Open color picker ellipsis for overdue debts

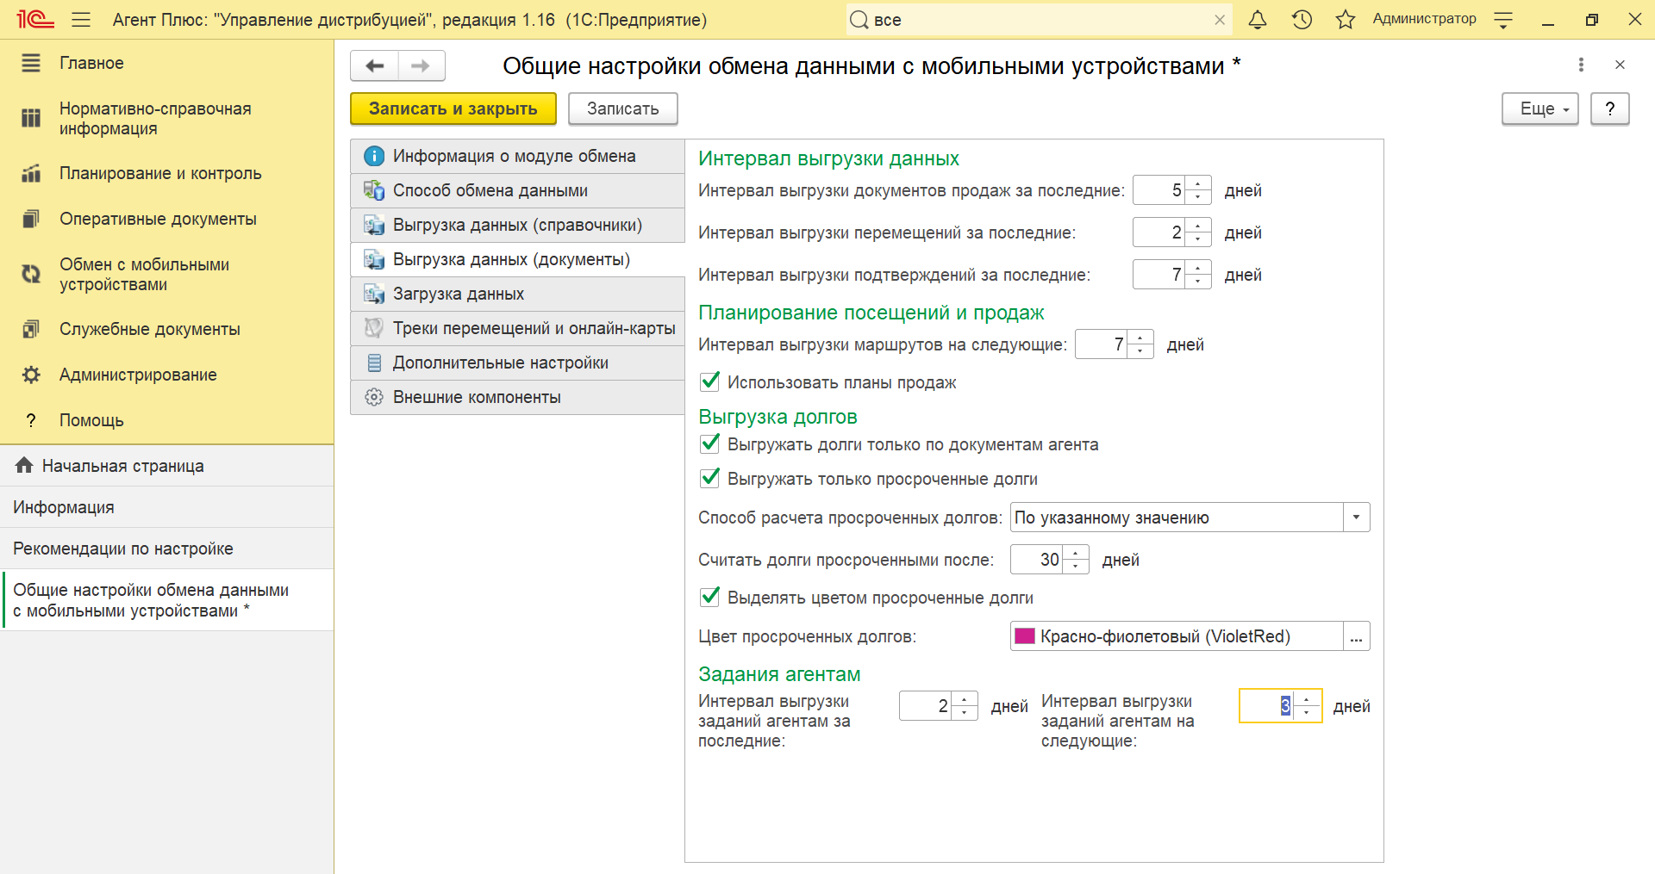pos(1356,637)
